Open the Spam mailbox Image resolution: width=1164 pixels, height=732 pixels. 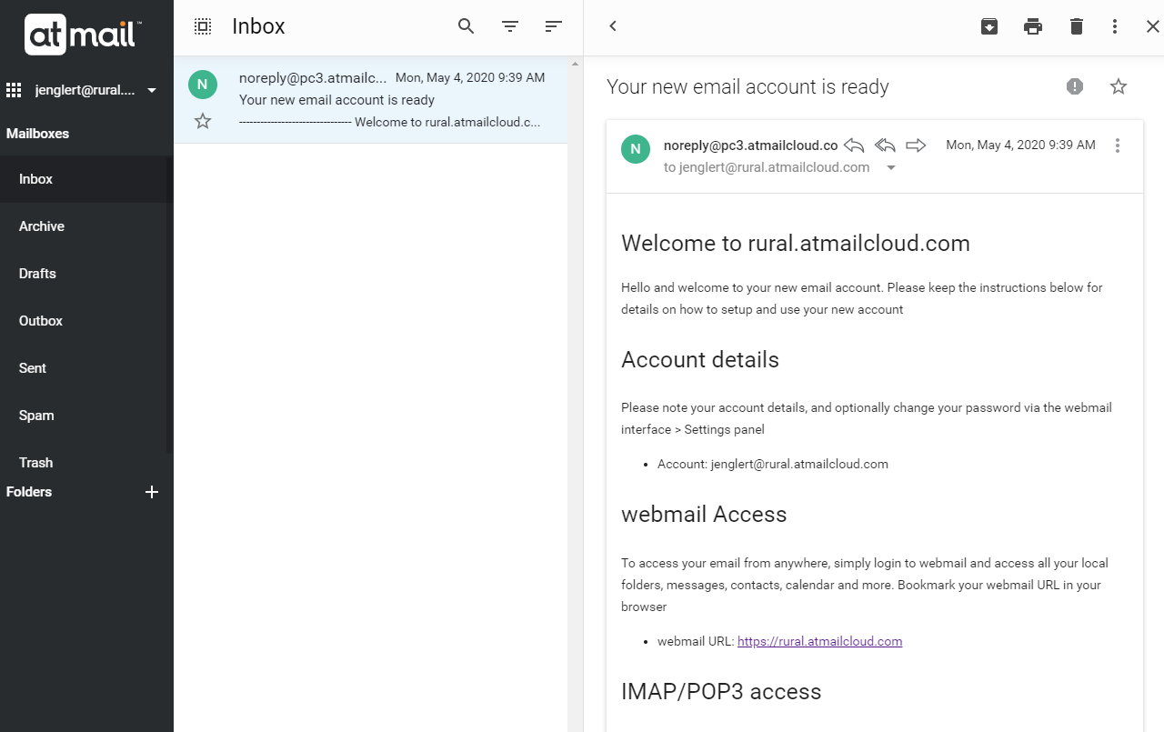click(86, 416)
